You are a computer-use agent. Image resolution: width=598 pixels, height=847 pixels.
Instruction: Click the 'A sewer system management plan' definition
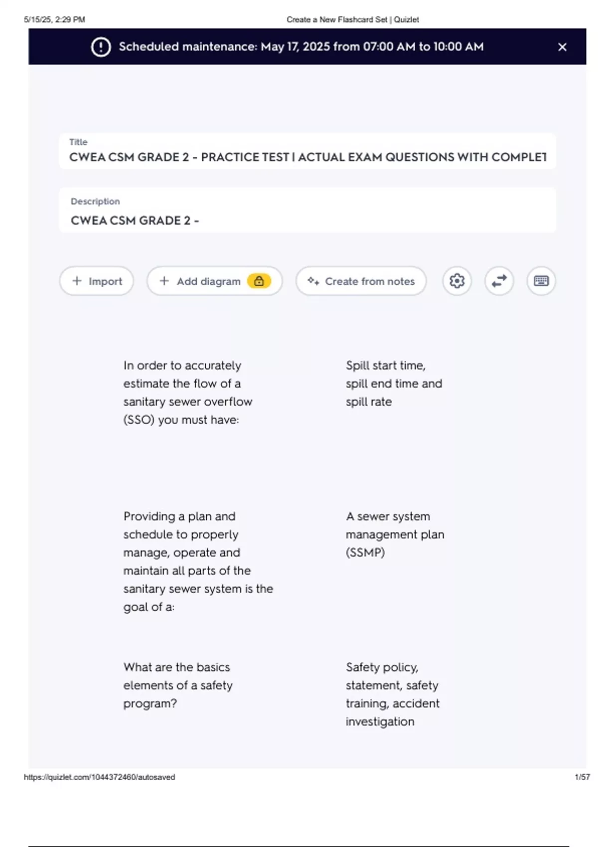click(x=395, y=534)
